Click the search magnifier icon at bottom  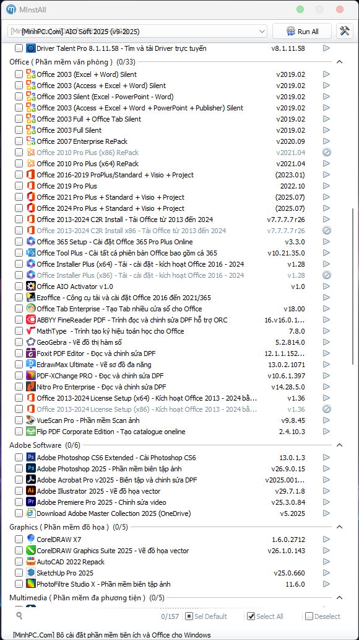point(19,616)
